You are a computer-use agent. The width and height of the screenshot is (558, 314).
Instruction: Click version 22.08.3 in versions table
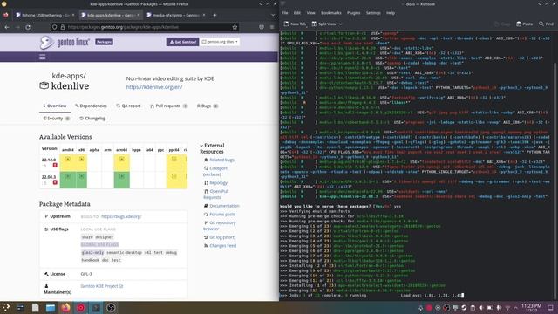(x=49, y=177)
